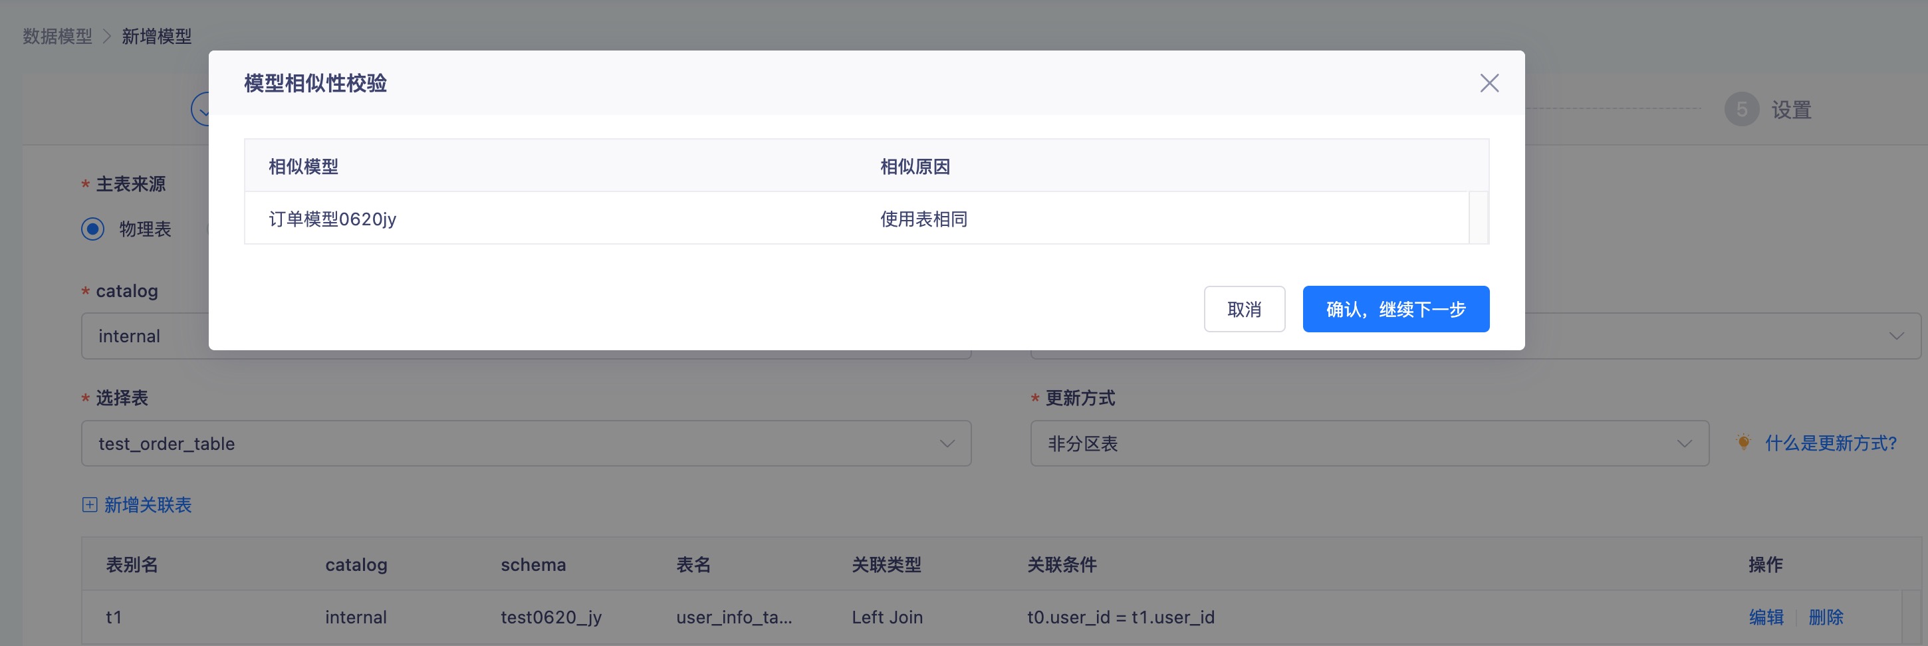Click the 相似原因 column header

(x=915, y=166)
